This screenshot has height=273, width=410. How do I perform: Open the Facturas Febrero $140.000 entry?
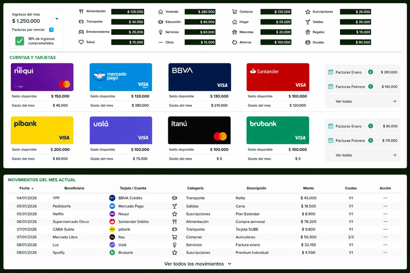(363, 87)
